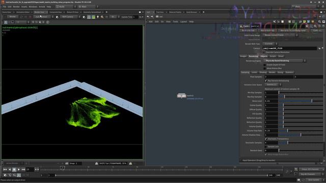The height and width of the screenshot is (183, 326).
Task: Click the current frame number field
Action: pos(30,169)
